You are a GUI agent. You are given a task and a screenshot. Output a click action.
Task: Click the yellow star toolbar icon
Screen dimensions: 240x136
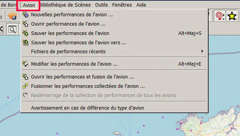(x=232, y=16)
